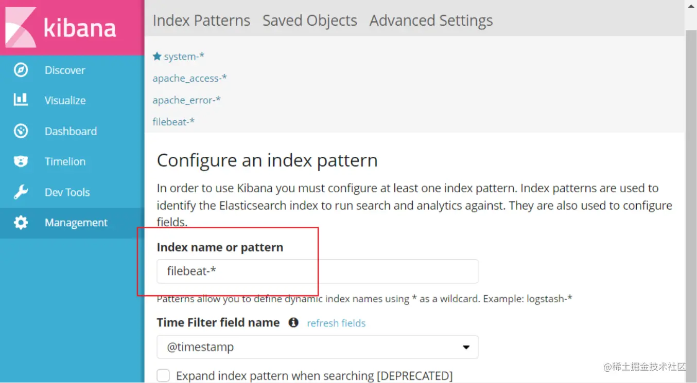The width and height of the screenshot is (697, 383).
Task: Enable Expand index pattern when searching checkbox
Action: pyautogui.click(x=163, y=376)
